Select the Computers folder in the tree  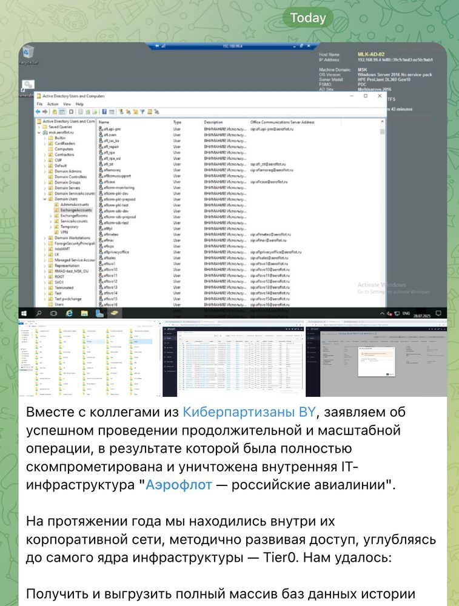64,149
